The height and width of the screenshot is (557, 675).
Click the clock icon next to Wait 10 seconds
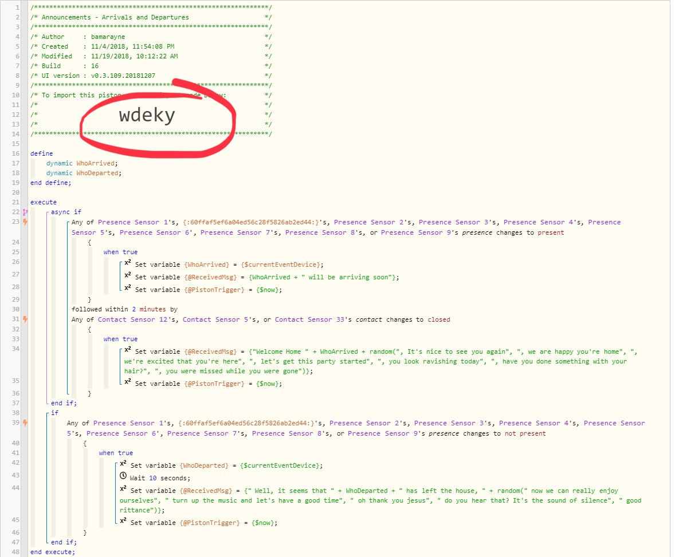[123, 476]
